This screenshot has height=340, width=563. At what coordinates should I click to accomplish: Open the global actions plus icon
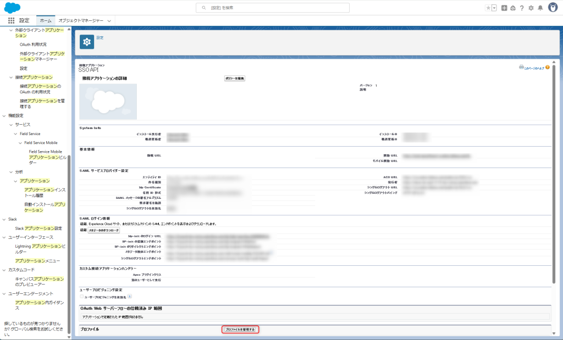504,8
